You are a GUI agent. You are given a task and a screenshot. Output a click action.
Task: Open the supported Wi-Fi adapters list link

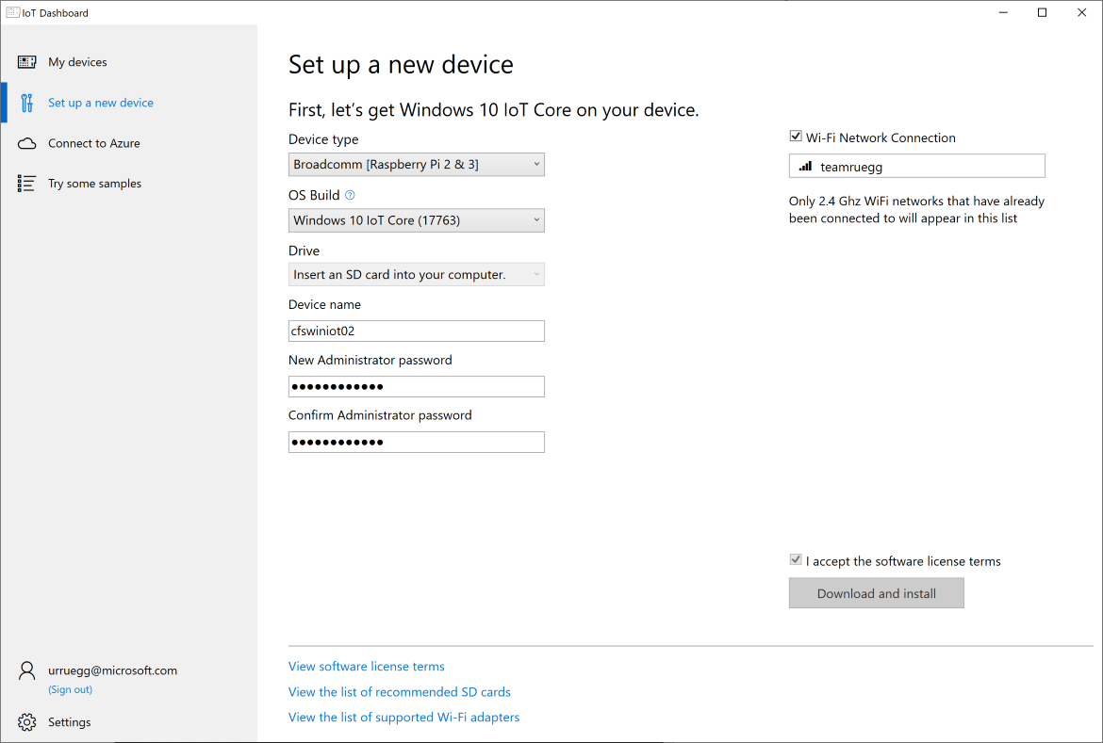pyautogui.click(x=403, y=717)
